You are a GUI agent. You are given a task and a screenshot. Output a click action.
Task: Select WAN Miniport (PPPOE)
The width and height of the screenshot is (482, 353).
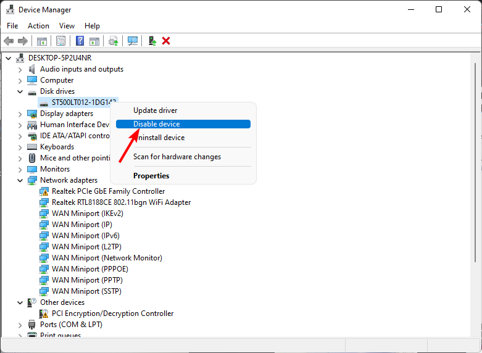tap(89, 268)
